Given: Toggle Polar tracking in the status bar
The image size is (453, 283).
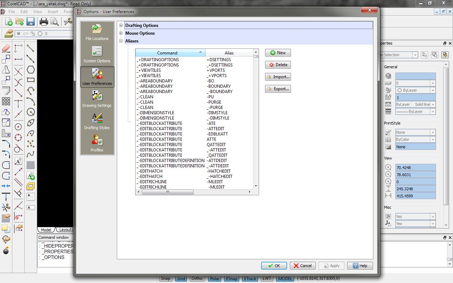Looking at the screenshot, I should (215, 279).
